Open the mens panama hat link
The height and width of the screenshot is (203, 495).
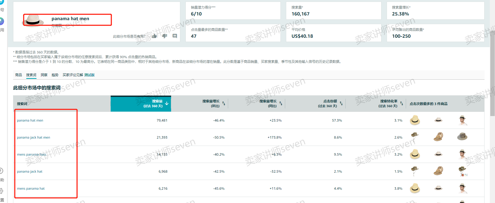(31, 189)
